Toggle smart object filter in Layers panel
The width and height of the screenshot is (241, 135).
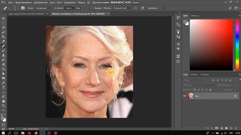pyautogui.click(x=230, y=80)
